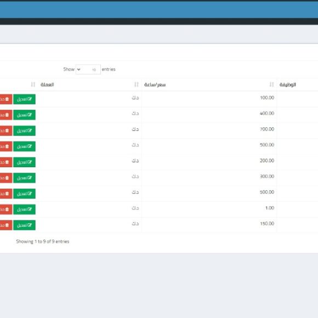318x318 pixels.
Task: Sort by the سعر/ساعة column header
Action: [155, 84]
